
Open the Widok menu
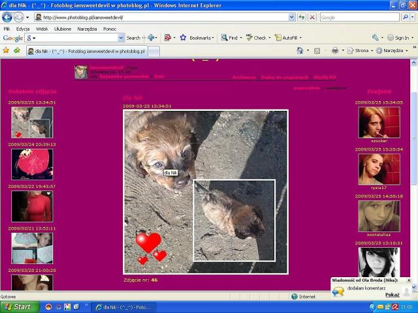(42, 29)
